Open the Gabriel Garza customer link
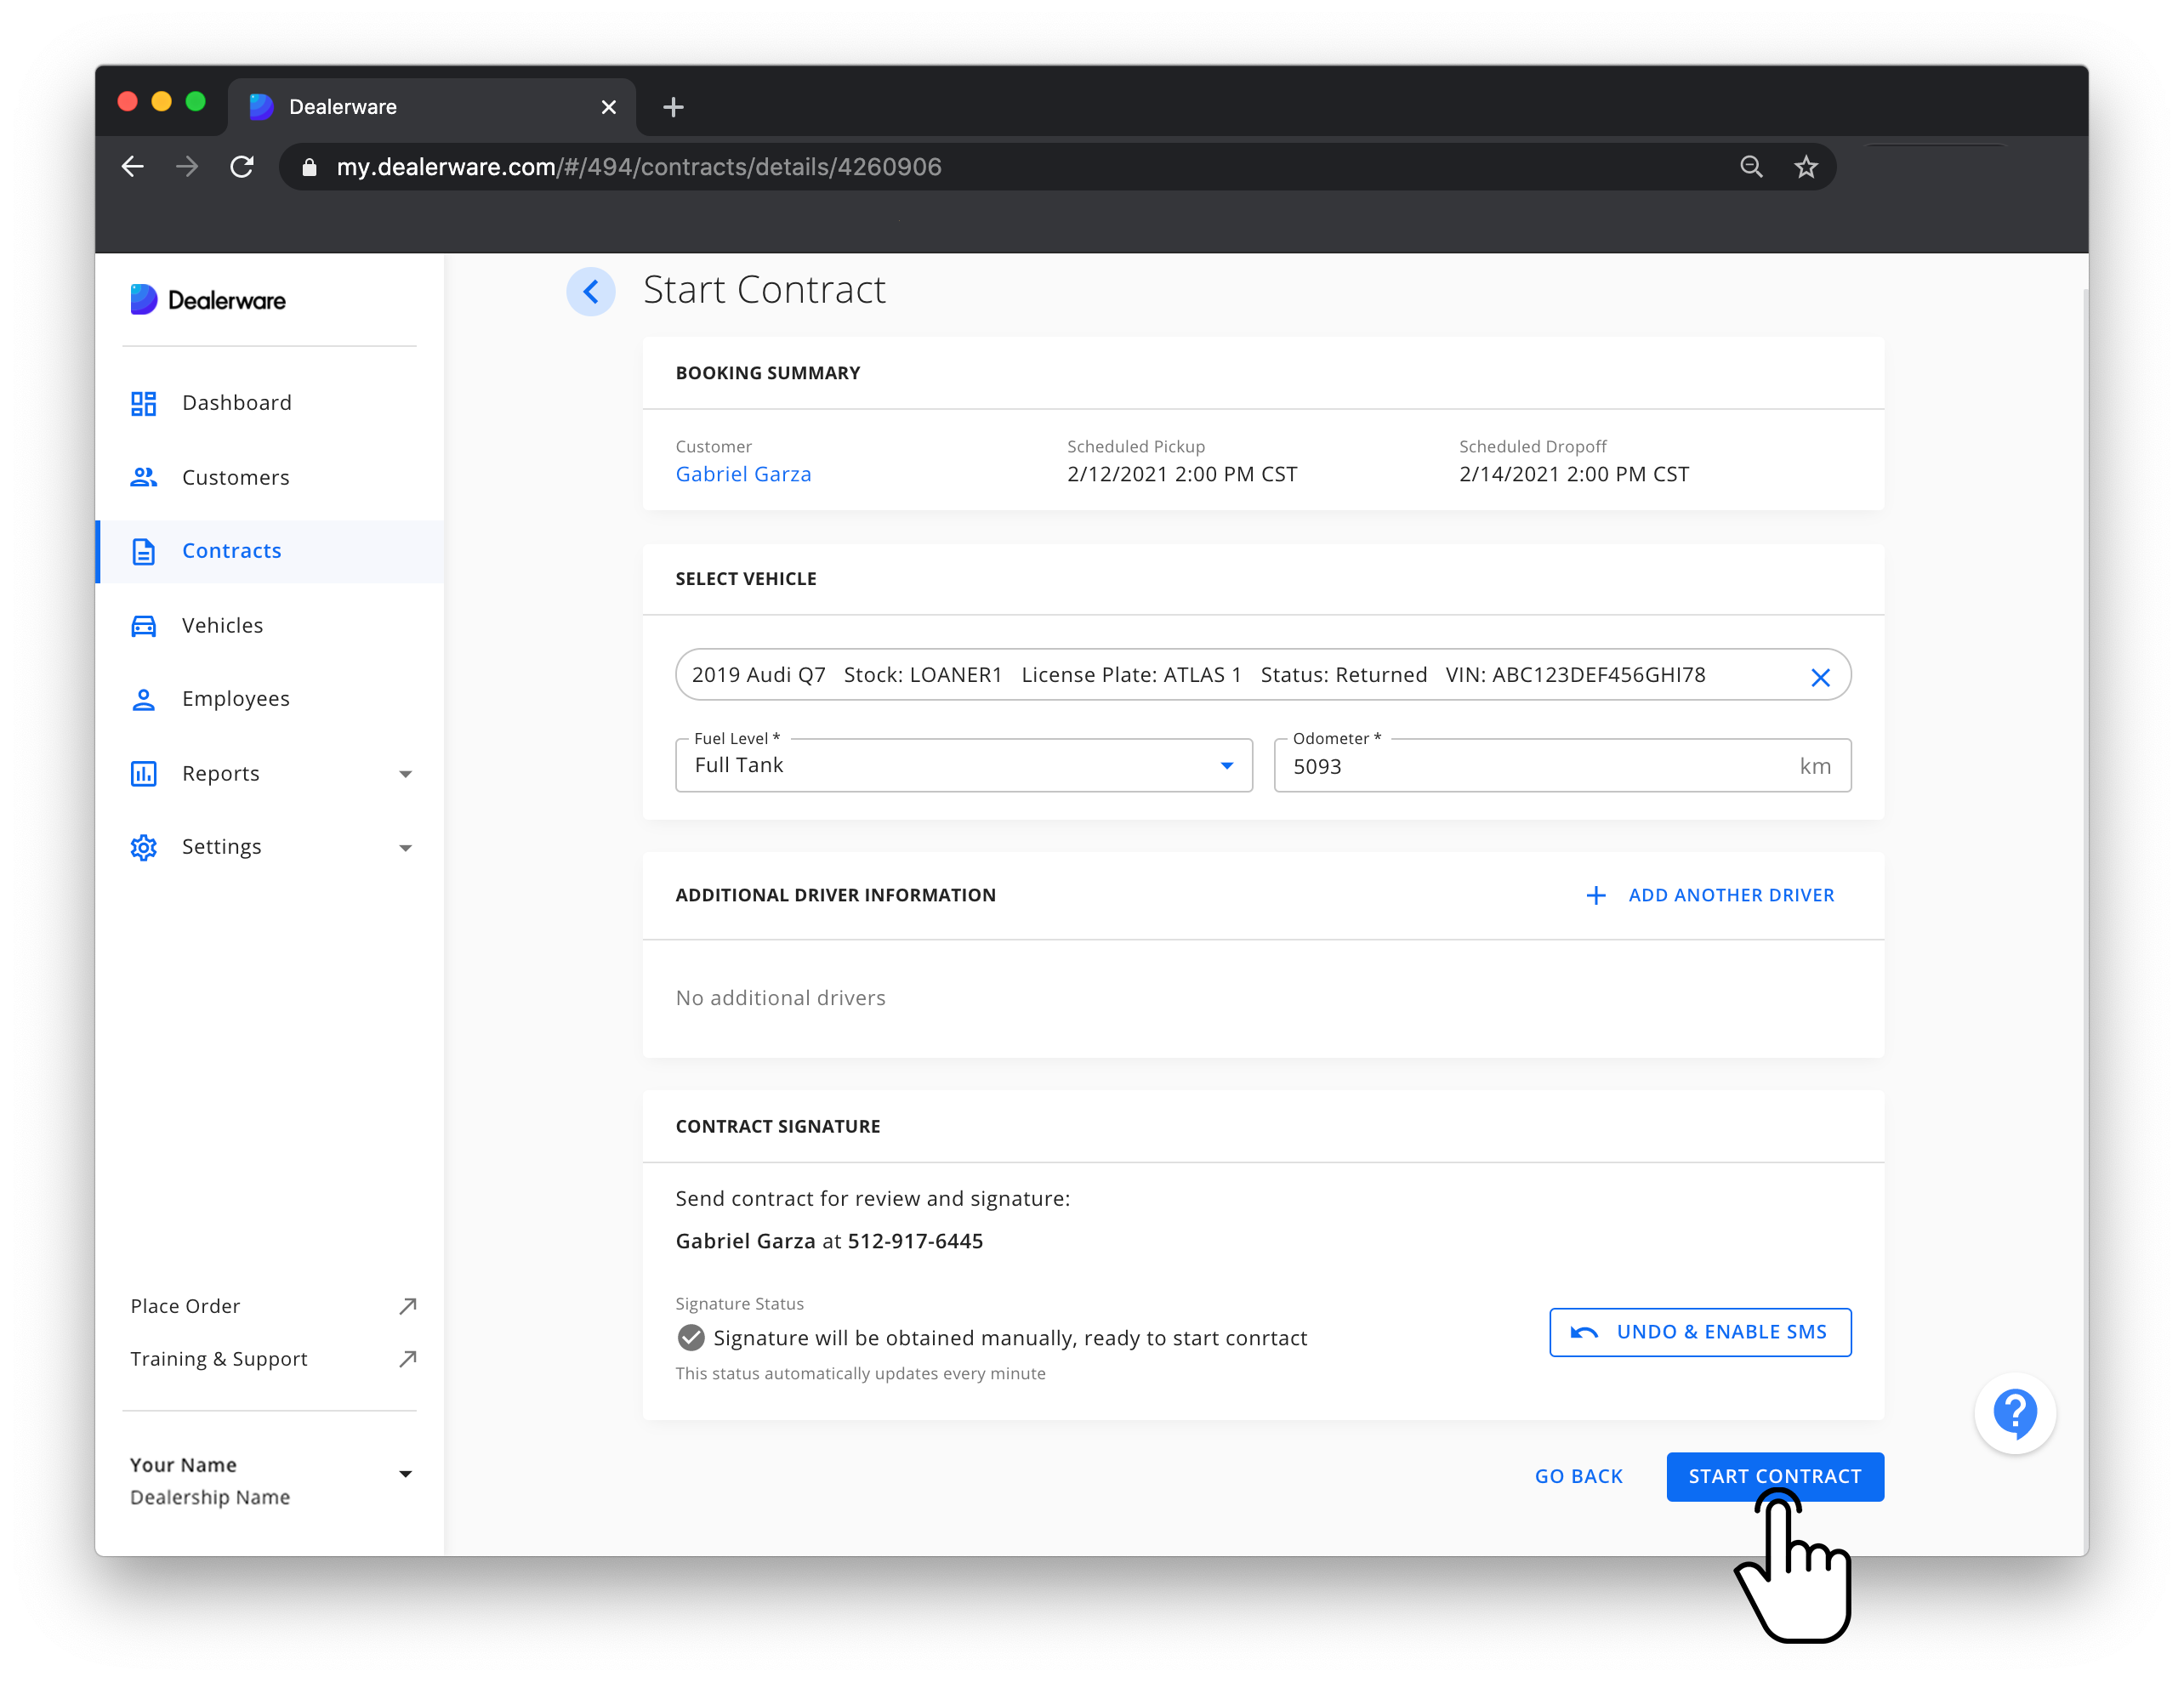 [743, 474]
